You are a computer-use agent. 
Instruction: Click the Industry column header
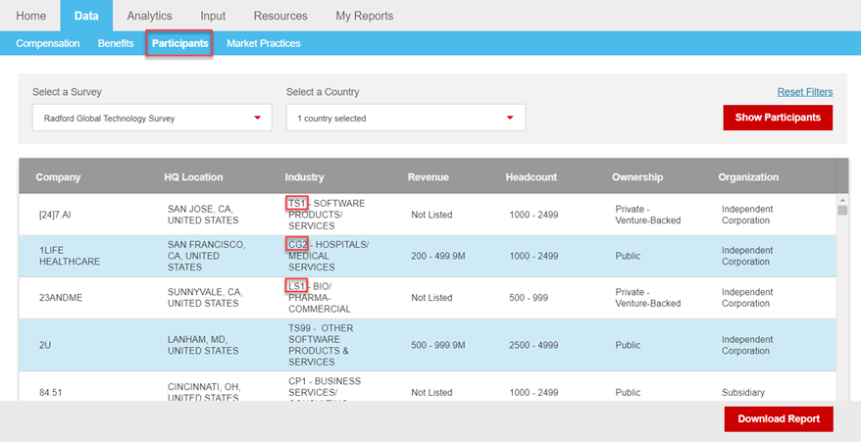point(304,176)
